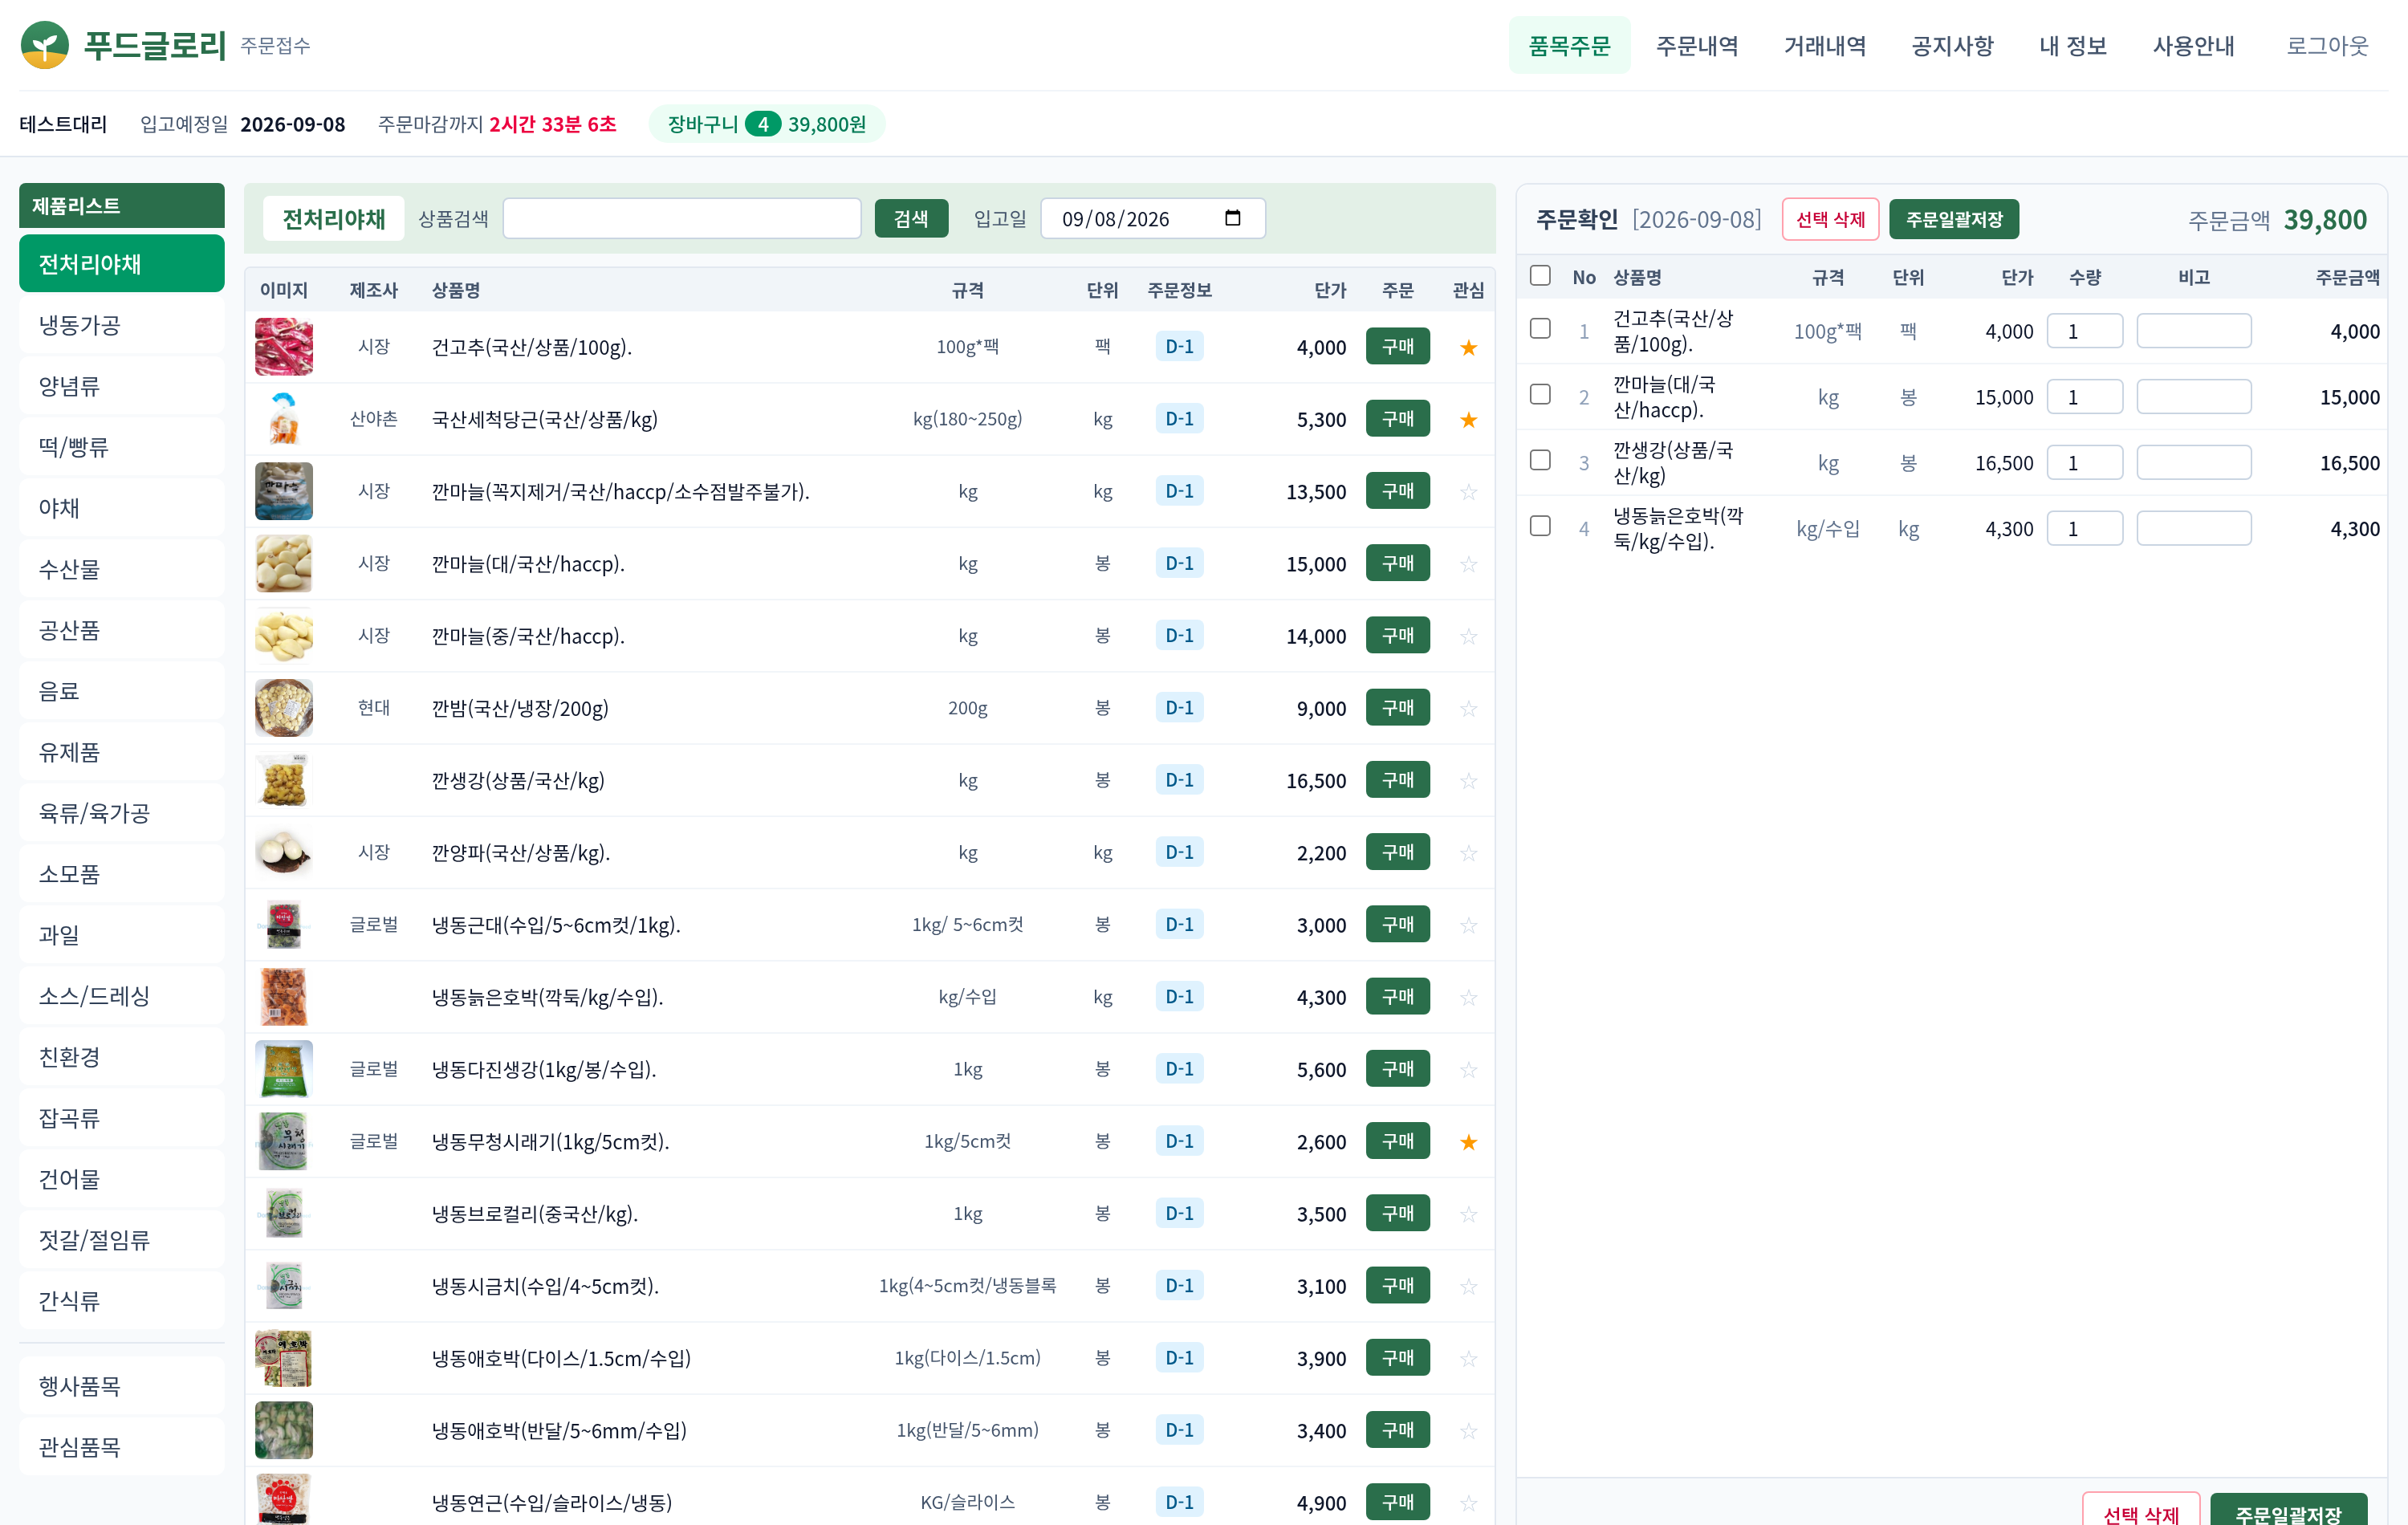The image size is (2408, 1525).
Task: Click 비고 field for 깐생강 order
Action: [x=2193, y=463]
